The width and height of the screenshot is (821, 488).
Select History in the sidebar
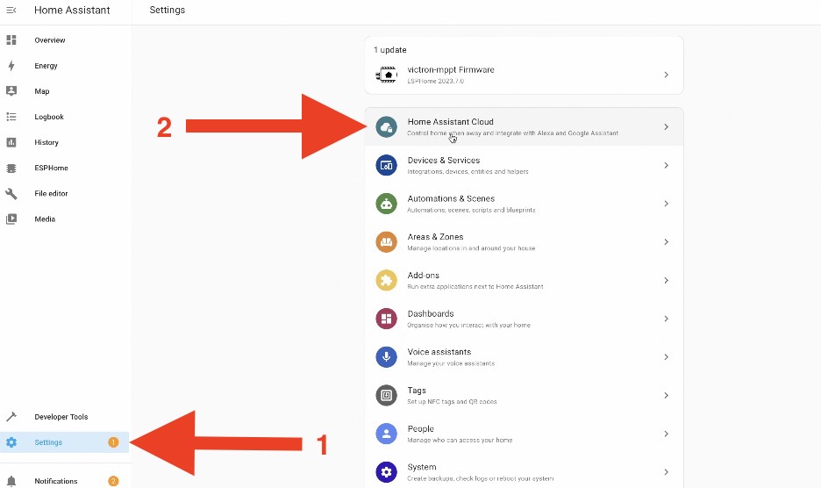coord(46,142)
